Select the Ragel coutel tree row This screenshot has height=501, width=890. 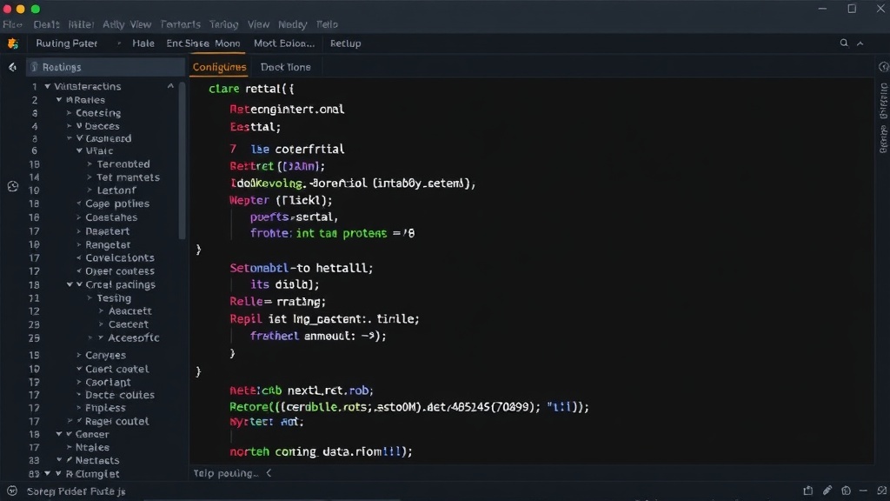point(117,422)
